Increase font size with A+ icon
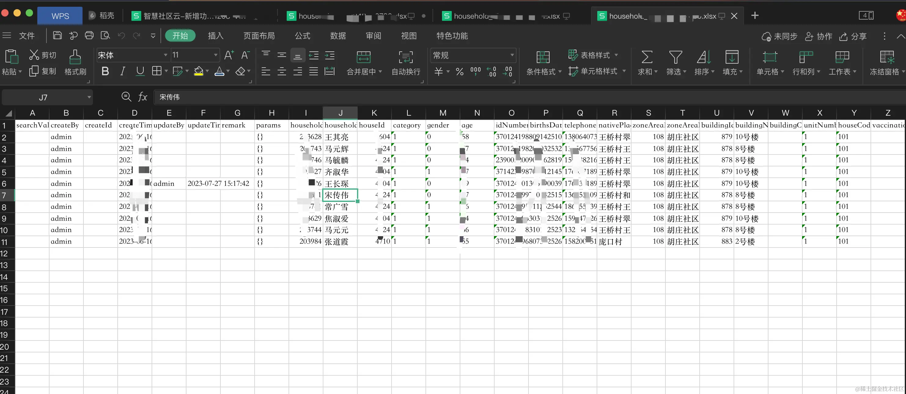This screenshot has height=394, width=906. (x=229, y=55)
